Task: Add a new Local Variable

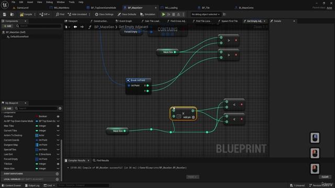Action: coord(57,180)
